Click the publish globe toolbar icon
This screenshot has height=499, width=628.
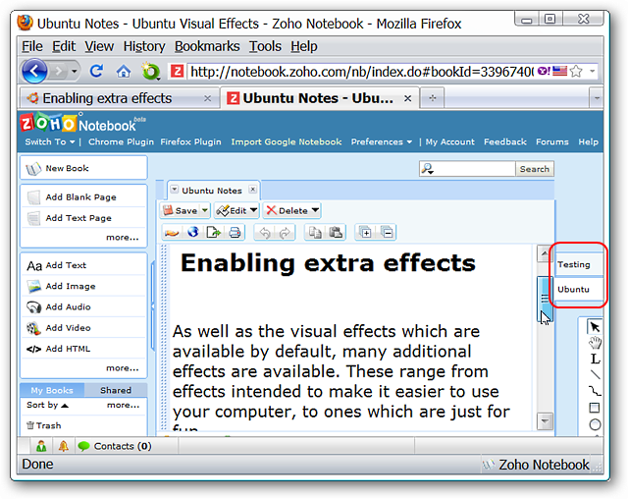(x=193, y=233)
